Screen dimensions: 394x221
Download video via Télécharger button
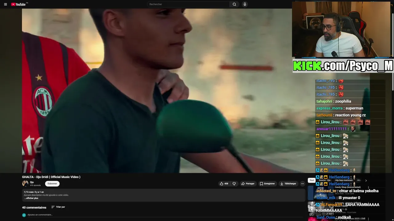288,184
